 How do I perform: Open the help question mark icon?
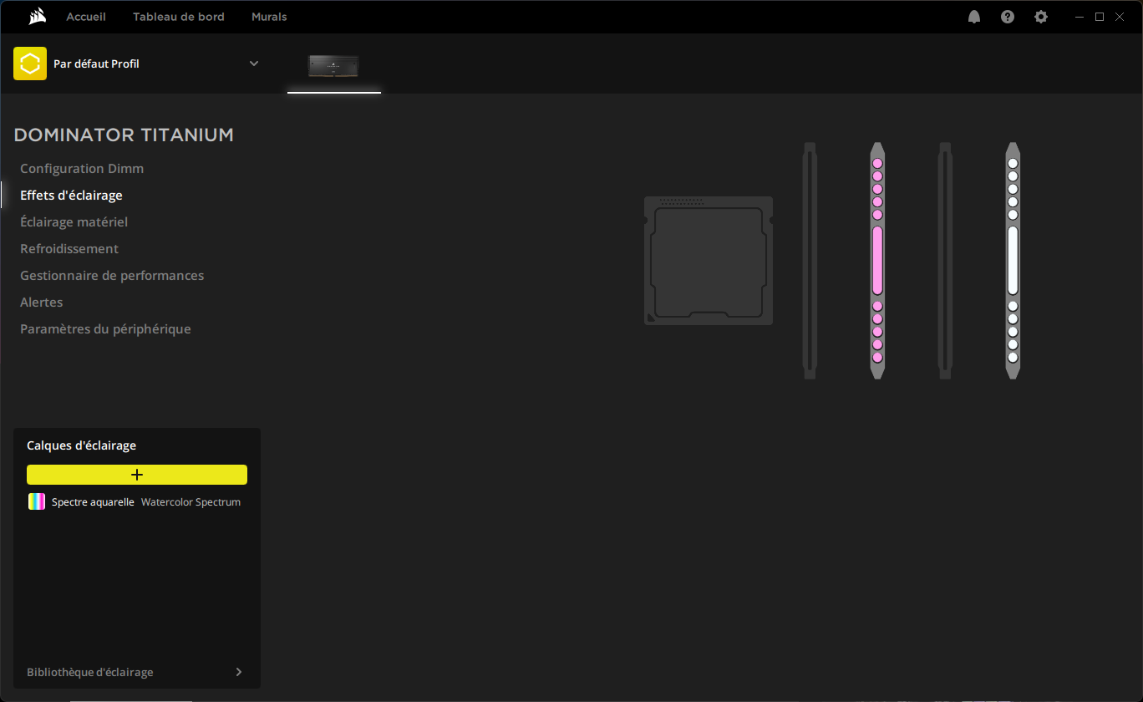[x=1008, y=17]
